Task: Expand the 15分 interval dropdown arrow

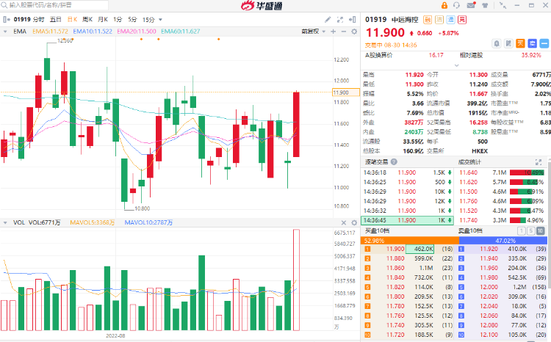Action: point(160,18)
